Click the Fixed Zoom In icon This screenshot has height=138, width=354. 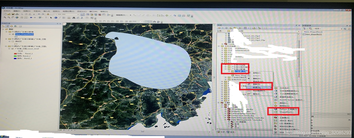22,17
